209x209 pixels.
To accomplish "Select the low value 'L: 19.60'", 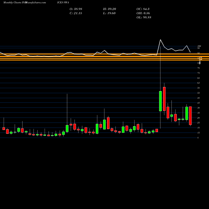I will 109,13.
